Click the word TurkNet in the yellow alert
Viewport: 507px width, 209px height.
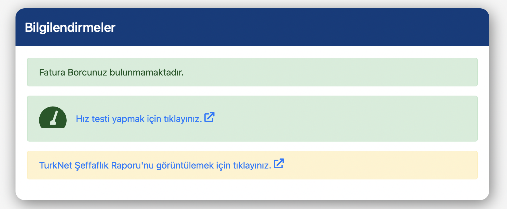tap(55, 165)
